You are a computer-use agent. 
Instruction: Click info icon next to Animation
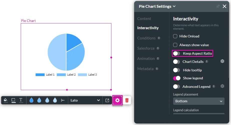[x=158, y=58]
